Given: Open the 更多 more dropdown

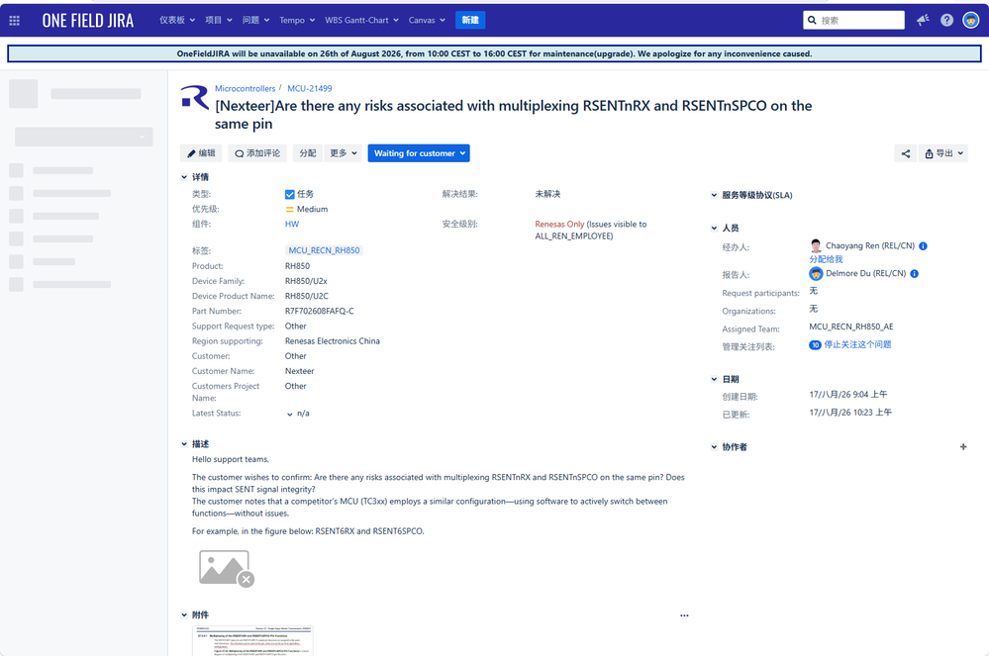Looking at the screenshot, I should click(x=344, y=153).
